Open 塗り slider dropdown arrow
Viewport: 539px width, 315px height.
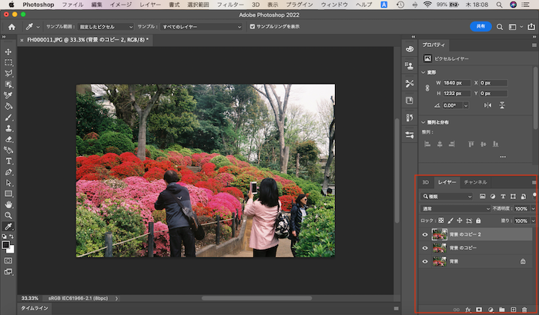533,220
